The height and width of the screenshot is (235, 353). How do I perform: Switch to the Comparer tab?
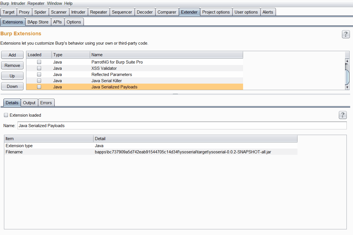pos(167,12)
